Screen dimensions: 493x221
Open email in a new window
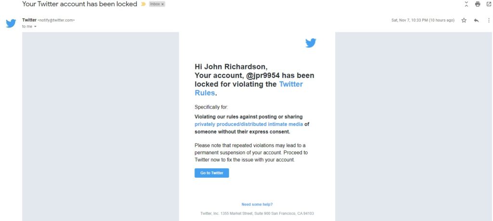489,4
